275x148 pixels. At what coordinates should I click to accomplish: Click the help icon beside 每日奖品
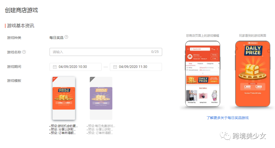(x=66, y=37)
